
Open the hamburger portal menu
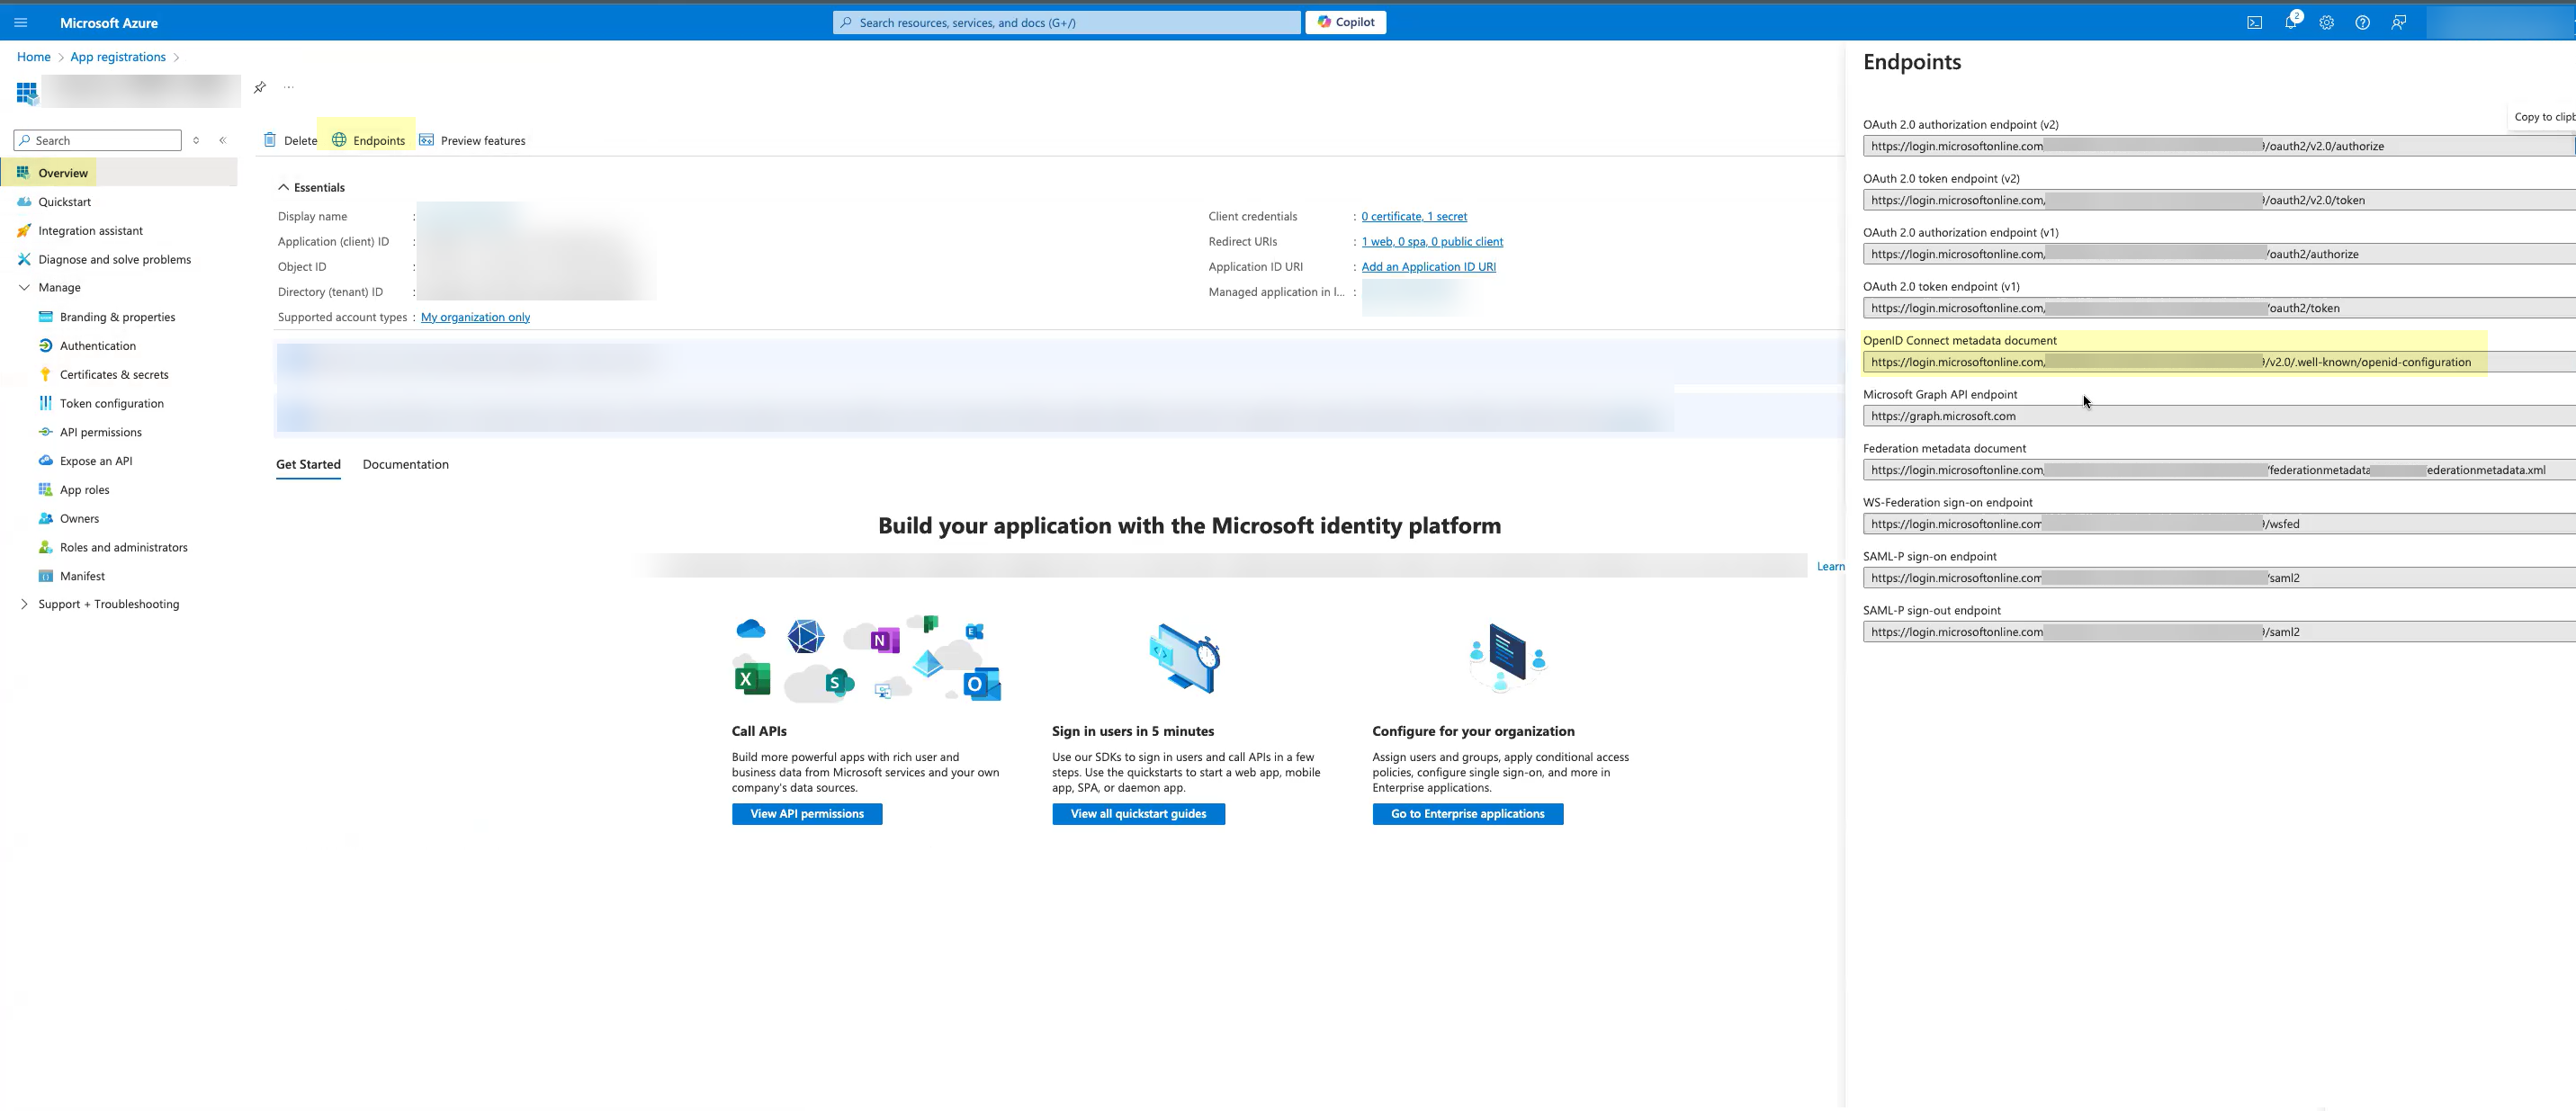pyautogui.click(x=21, y=22)
